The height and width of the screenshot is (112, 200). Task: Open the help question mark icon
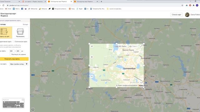(33, 109)
